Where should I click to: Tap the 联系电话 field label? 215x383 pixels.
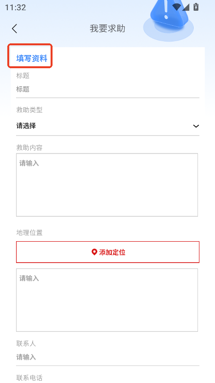coord(30,378)
